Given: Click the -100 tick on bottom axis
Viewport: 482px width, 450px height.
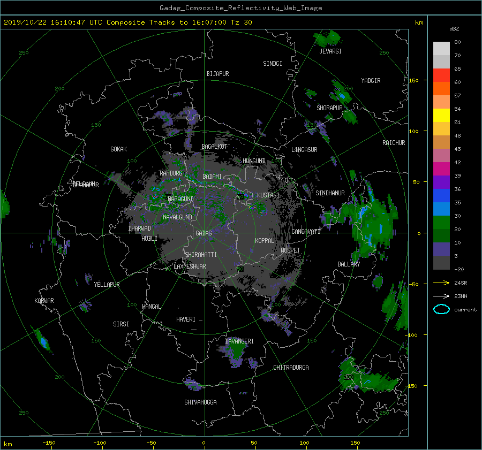Looking at the screenshot, I should 100,443.
